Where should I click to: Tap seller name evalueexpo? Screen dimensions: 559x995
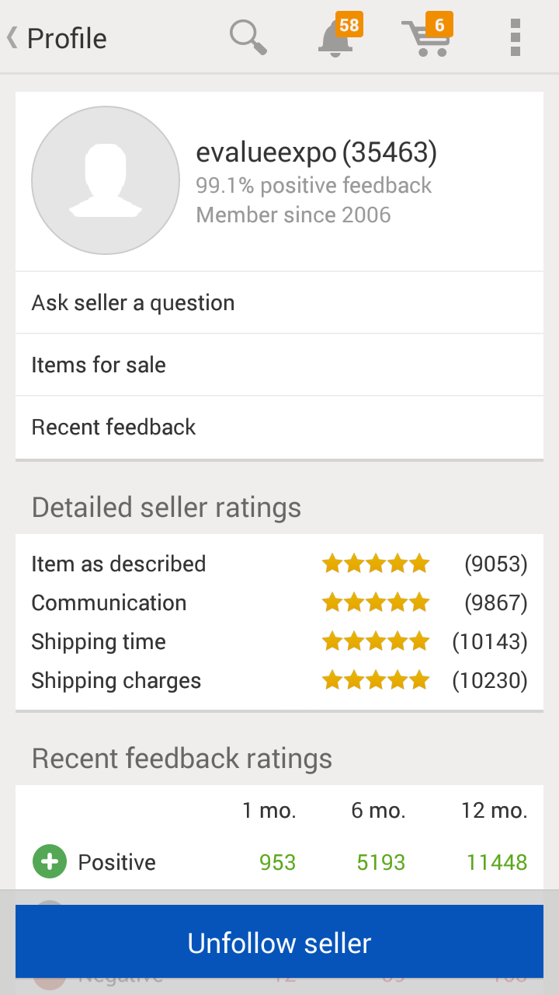[x=266, y=153]
